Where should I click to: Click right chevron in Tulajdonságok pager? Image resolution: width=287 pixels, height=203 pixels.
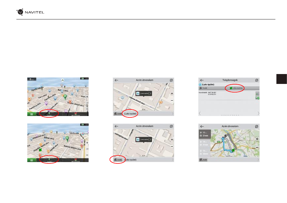coord(258,113)
